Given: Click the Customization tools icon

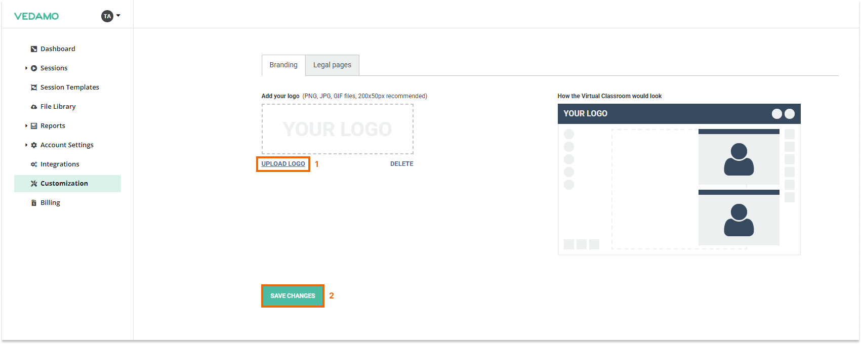Looking at the screenshot, I should click(34, 184).
